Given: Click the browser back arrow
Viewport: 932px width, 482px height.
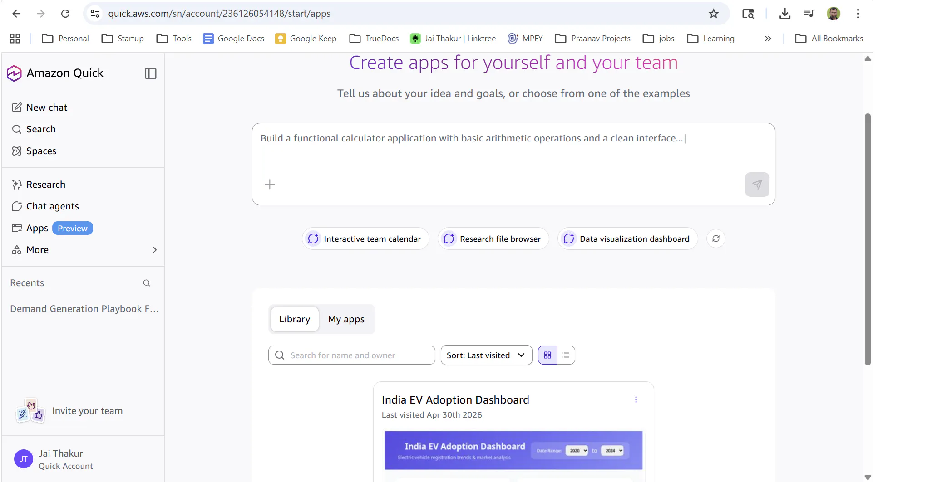Looking at the screenshot, I should [16, 14].
